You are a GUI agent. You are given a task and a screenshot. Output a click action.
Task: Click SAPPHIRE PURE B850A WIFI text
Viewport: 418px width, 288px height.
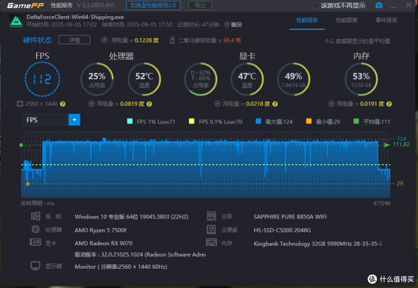[x=290, y=217]
